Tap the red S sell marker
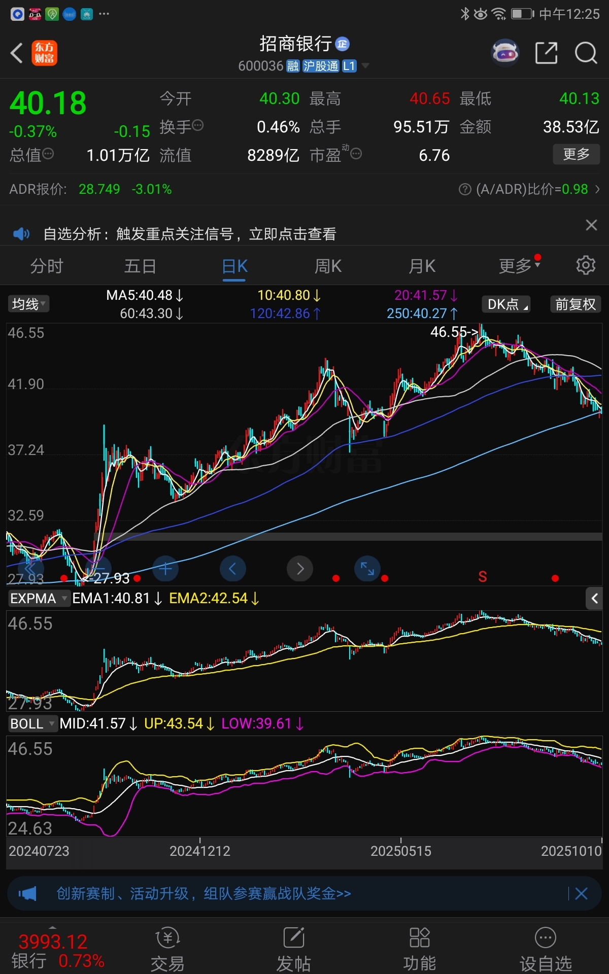 pyautogui.click(x=483, y=577)
